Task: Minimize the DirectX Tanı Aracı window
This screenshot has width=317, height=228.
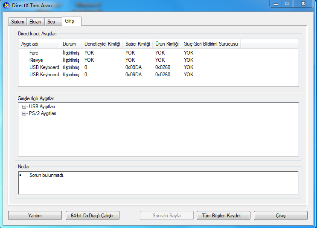Action: point(275,4)
